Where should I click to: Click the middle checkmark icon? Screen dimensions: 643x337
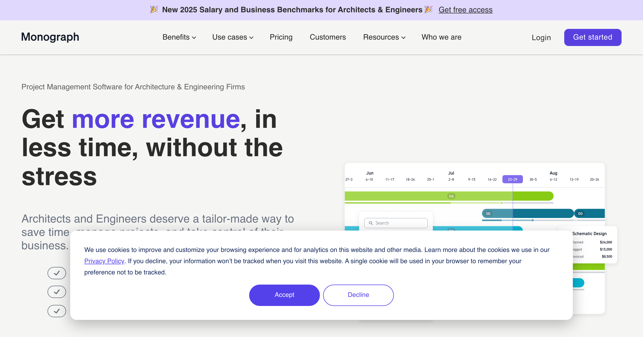coord(57,292)
